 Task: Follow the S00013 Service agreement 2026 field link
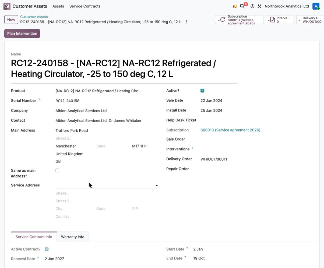pos(230,130)
